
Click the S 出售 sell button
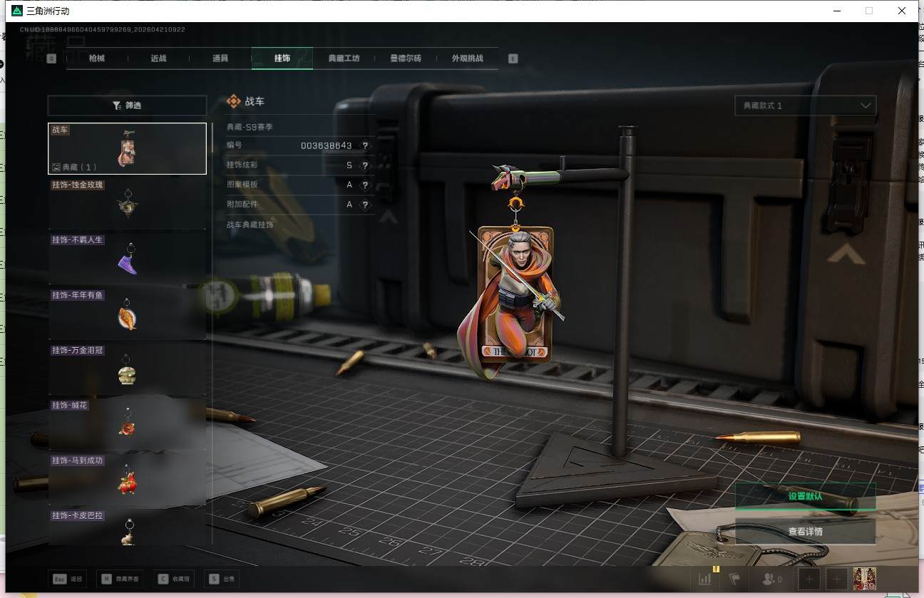[222, 579]
